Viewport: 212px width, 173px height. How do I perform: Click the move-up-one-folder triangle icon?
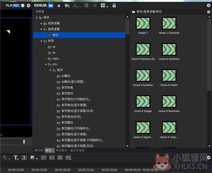[x=59, y=6]
